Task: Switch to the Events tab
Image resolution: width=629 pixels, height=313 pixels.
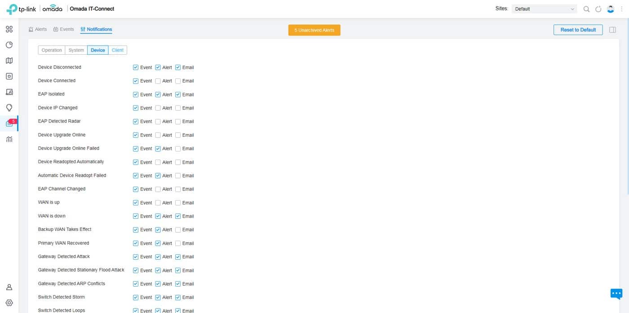Action: 63,29
